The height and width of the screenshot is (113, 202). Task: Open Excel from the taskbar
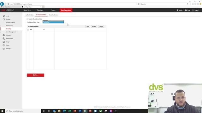point(69,111)
